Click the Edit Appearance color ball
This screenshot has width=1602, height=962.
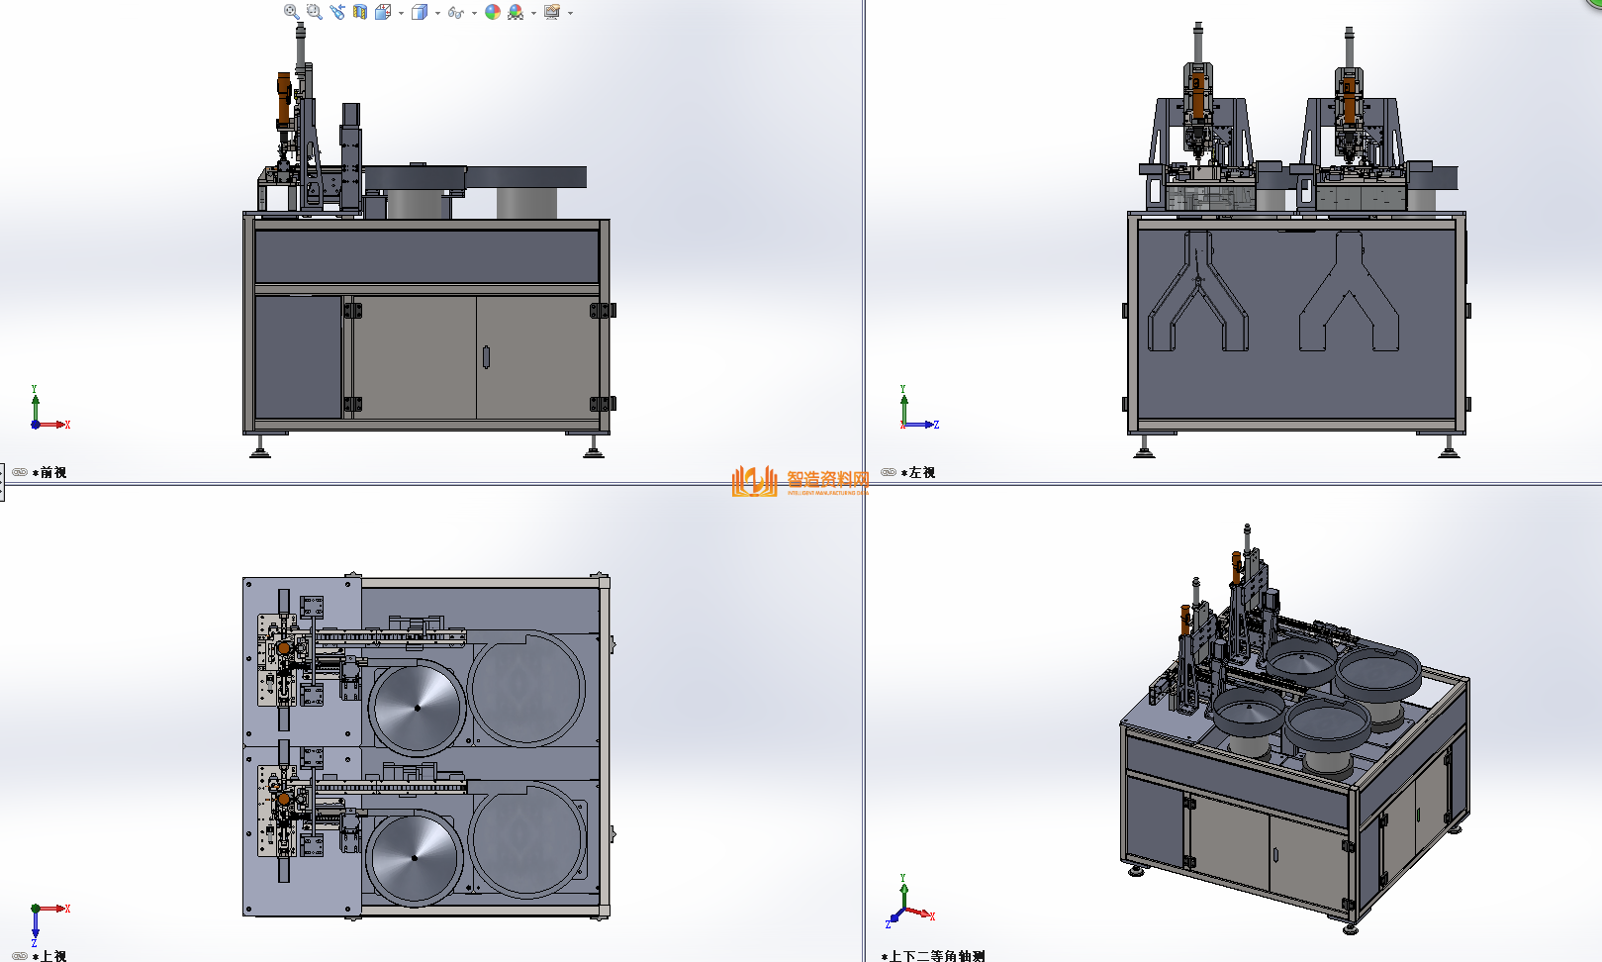(x=493, y=12)
